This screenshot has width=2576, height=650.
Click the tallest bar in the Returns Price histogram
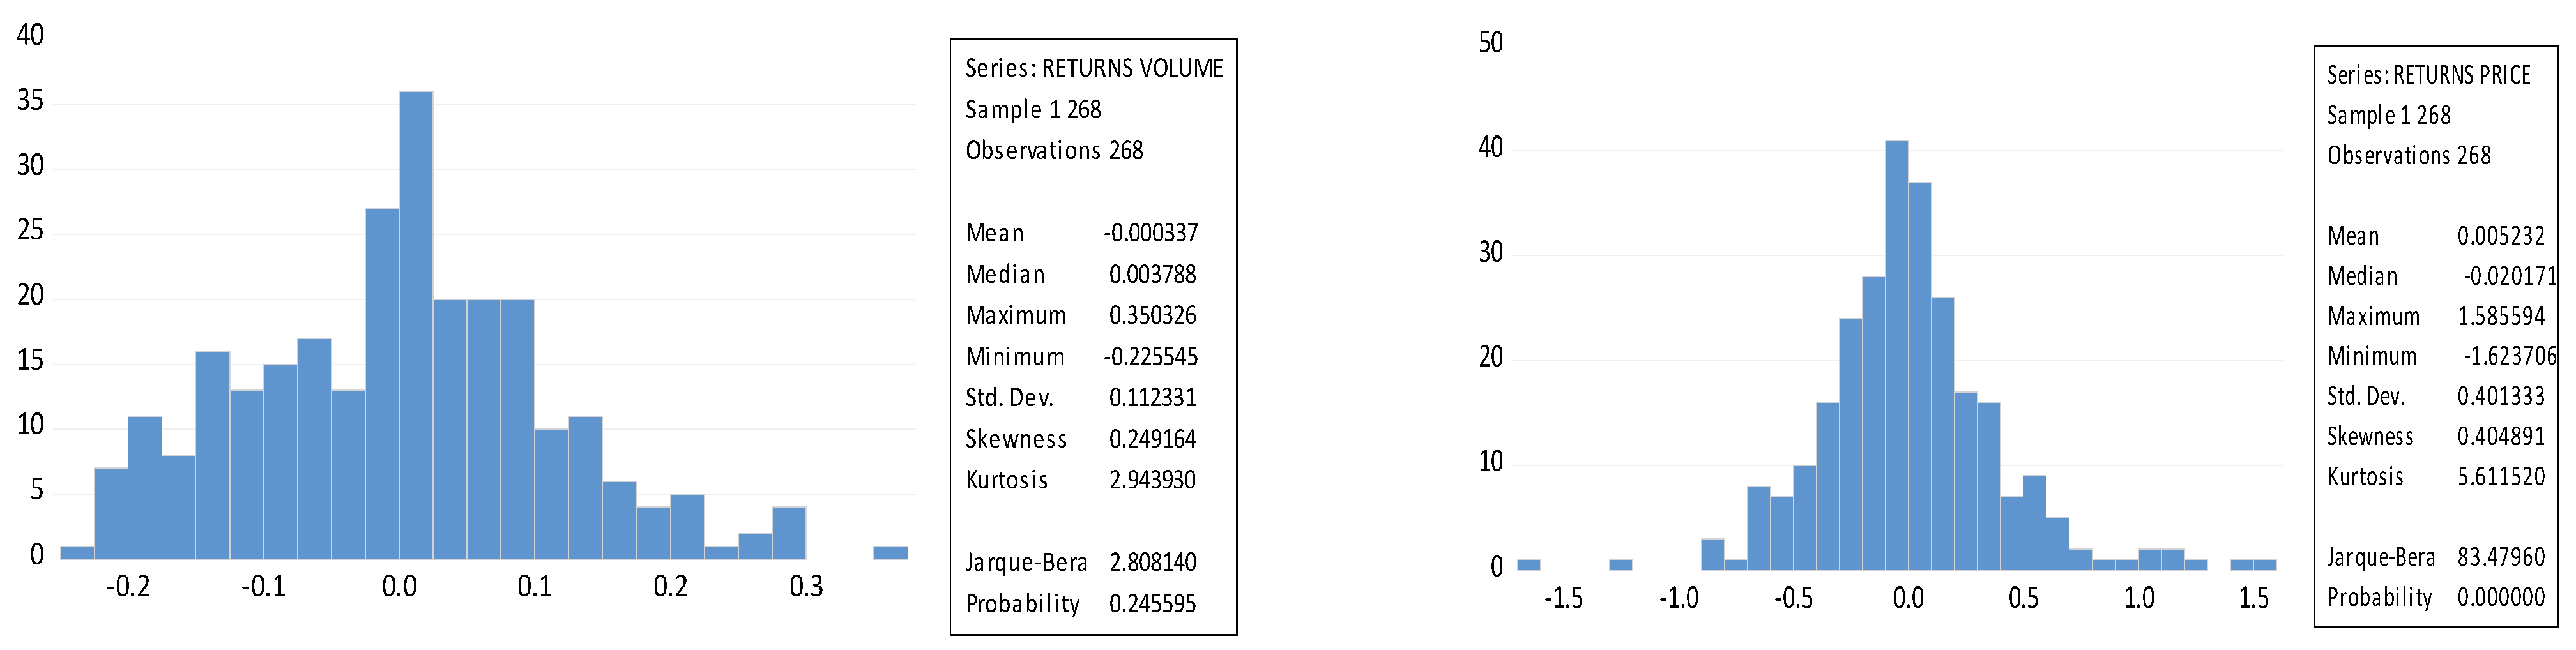(1896, 355)
